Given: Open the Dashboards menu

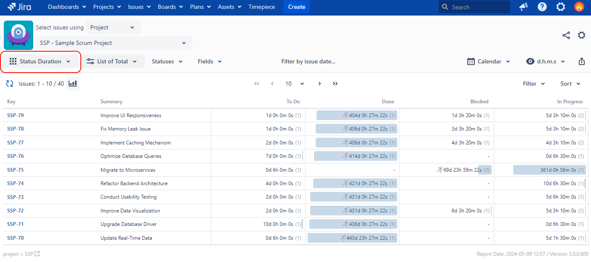Looking at the screenshot, I should (67, 7).
